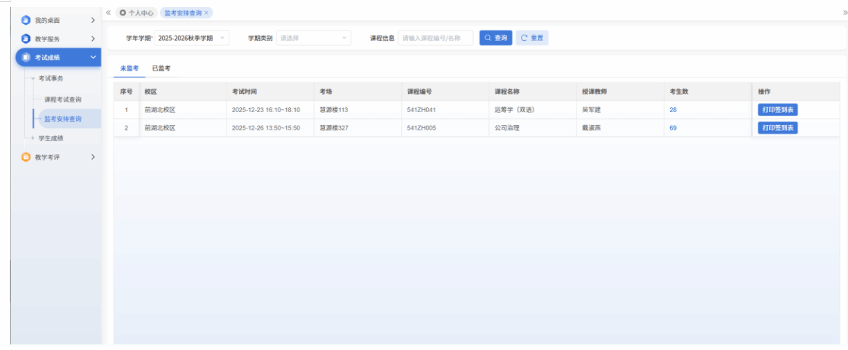Click the double-chevron icon at far right
The width and height of the screenshot is (848, 350).
click(844, 12)
